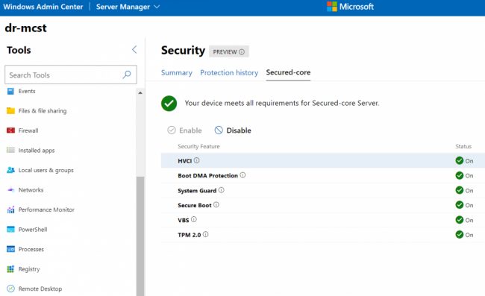The width and height of the screenshot is (485, 296).
Task: Open Events in the tools list
Action: (27, 91)
